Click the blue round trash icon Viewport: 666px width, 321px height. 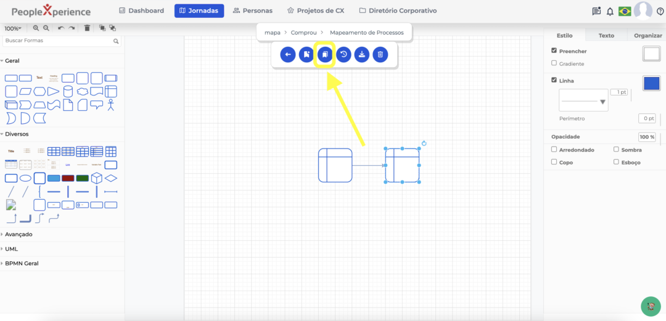click(x=380, y=55)
